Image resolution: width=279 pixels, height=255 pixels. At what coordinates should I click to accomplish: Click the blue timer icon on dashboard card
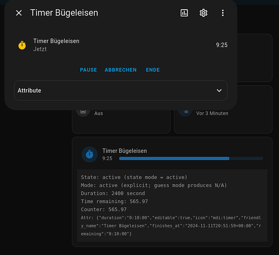(90, 155)
